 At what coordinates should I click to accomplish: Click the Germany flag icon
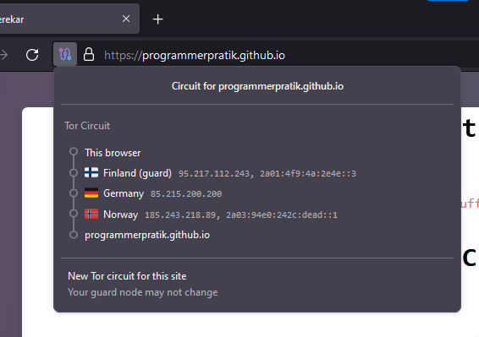91,193
